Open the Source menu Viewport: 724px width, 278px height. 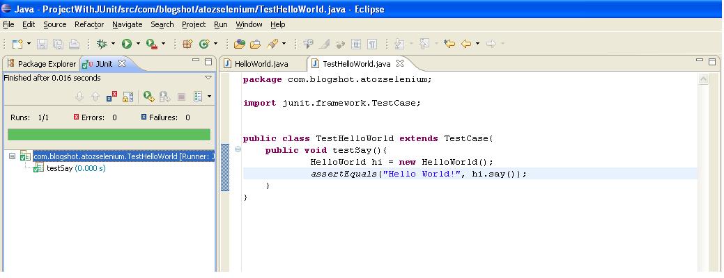click(x=55, y=24)
